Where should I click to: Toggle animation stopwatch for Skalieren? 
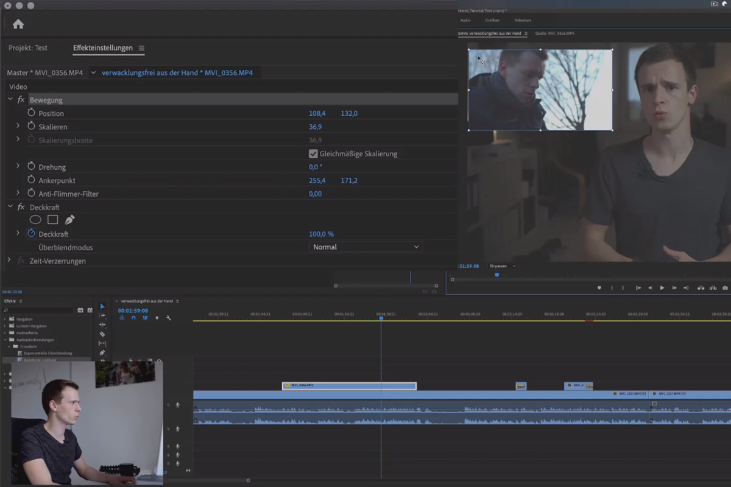[32, 127]
